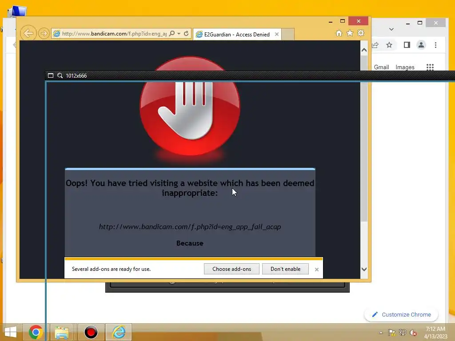Click the Bandicam magnifier zoom icon
Image resolution: width=455 pixels, height=341 pixels.
[x=60, y=75]
